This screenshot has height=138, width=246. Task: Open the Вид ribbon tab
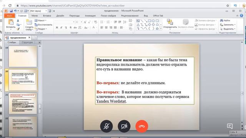point(146,16)
